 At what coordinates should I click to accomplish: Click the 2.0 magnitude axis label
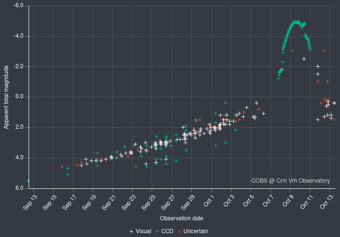pyautogui.click(x=19, y=127)
